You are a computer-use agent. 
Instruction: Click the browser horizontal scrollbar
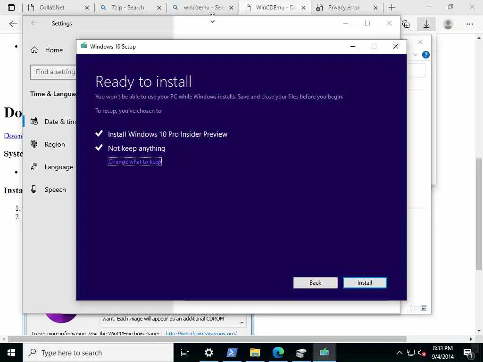[x=207, y=339]
